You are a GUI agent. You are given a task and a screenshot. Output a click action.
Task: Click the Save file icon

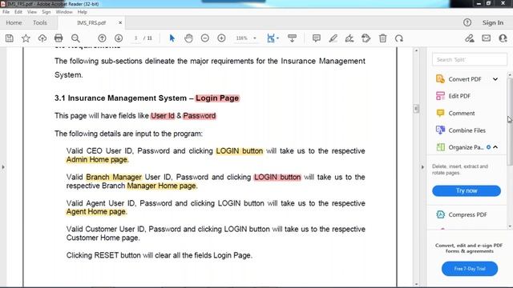coord(10,38)
